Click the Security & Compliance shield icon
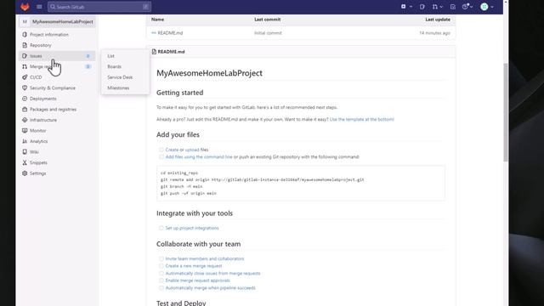 (x=25, y=88)
